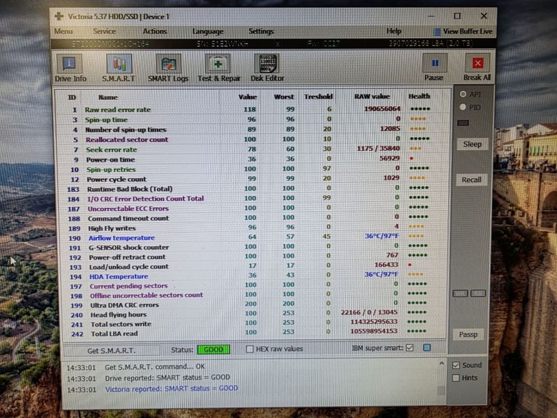Open the Actions menu
The image size is (557, 418).
(x=154, y=31)
